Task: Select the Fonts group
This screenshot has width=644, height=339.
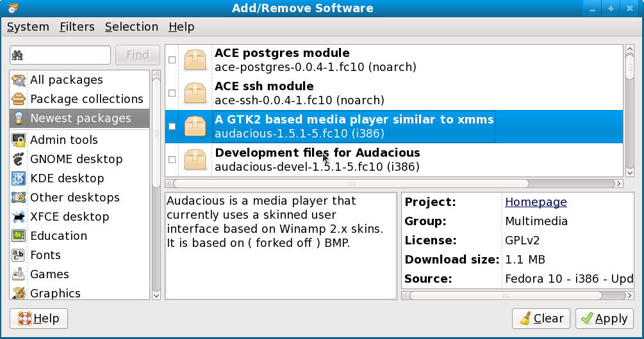Action: [x=79, y=255]
